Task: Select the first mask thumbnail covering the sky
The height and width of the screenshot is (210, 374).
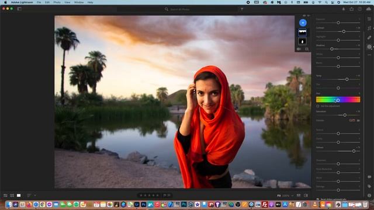Action: pyautogui.click(x=303, y=33)
